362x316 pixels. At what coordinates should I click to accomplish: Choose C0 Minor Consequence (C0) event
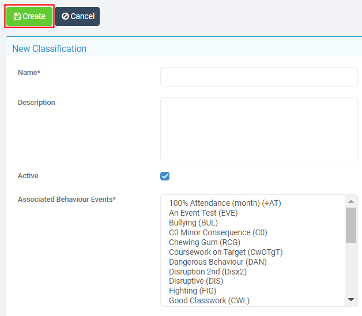[218, 232]
